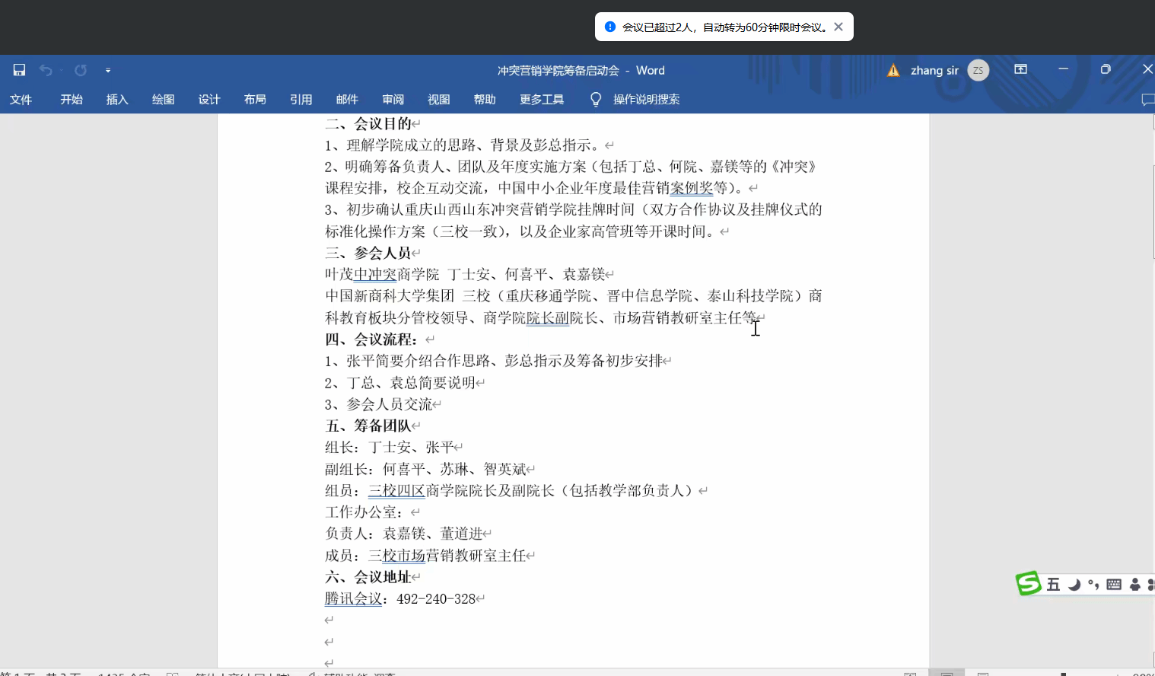Open the Undo history dropdown arrow
1155x676 pixels.
[x=61, y=70]
